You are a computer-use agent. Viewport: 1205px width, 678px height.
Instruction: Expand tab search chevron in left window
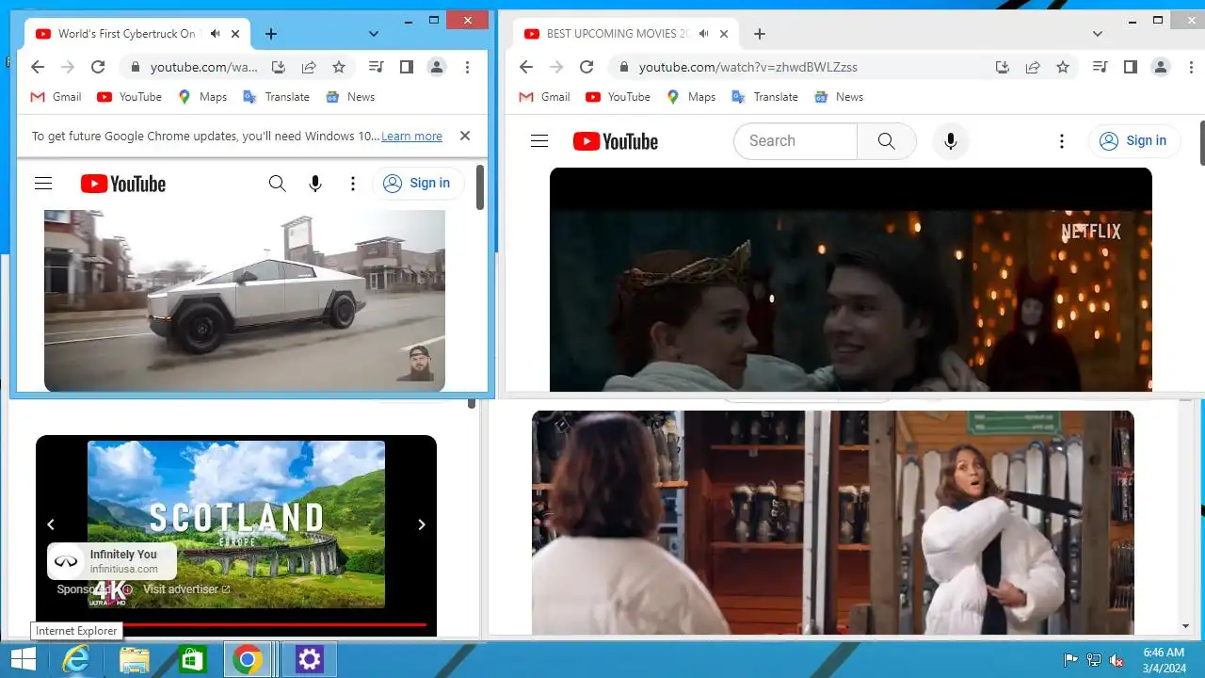click(374, 34)
